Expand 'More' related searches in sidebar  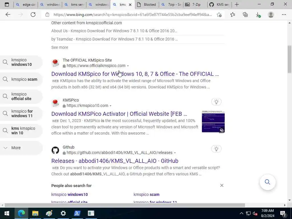coord(21,148)
